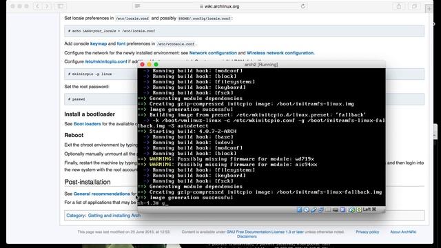
Task: Open Wireless network configuration link
Action: (x=280, y=53)
